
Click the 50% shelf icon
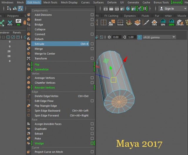click(x=163, y=23)
